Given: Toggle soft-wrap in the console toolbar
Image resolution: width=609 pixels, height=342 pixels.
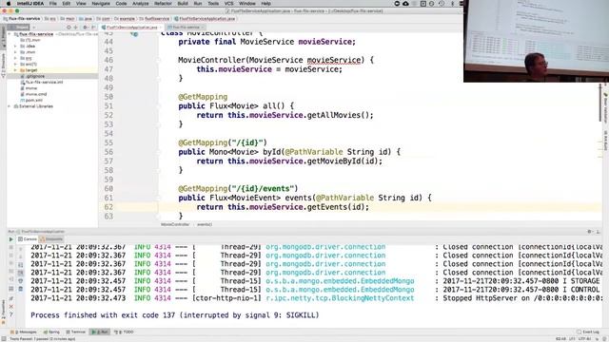Looking at the screenshot, I should pyautogui.click(x=21, y=264).
